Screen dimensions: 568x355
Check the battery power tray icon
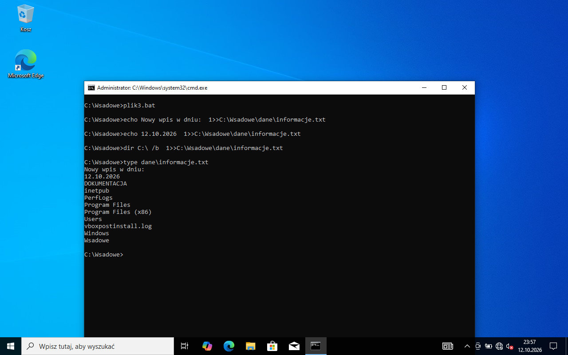click(489, 346)
